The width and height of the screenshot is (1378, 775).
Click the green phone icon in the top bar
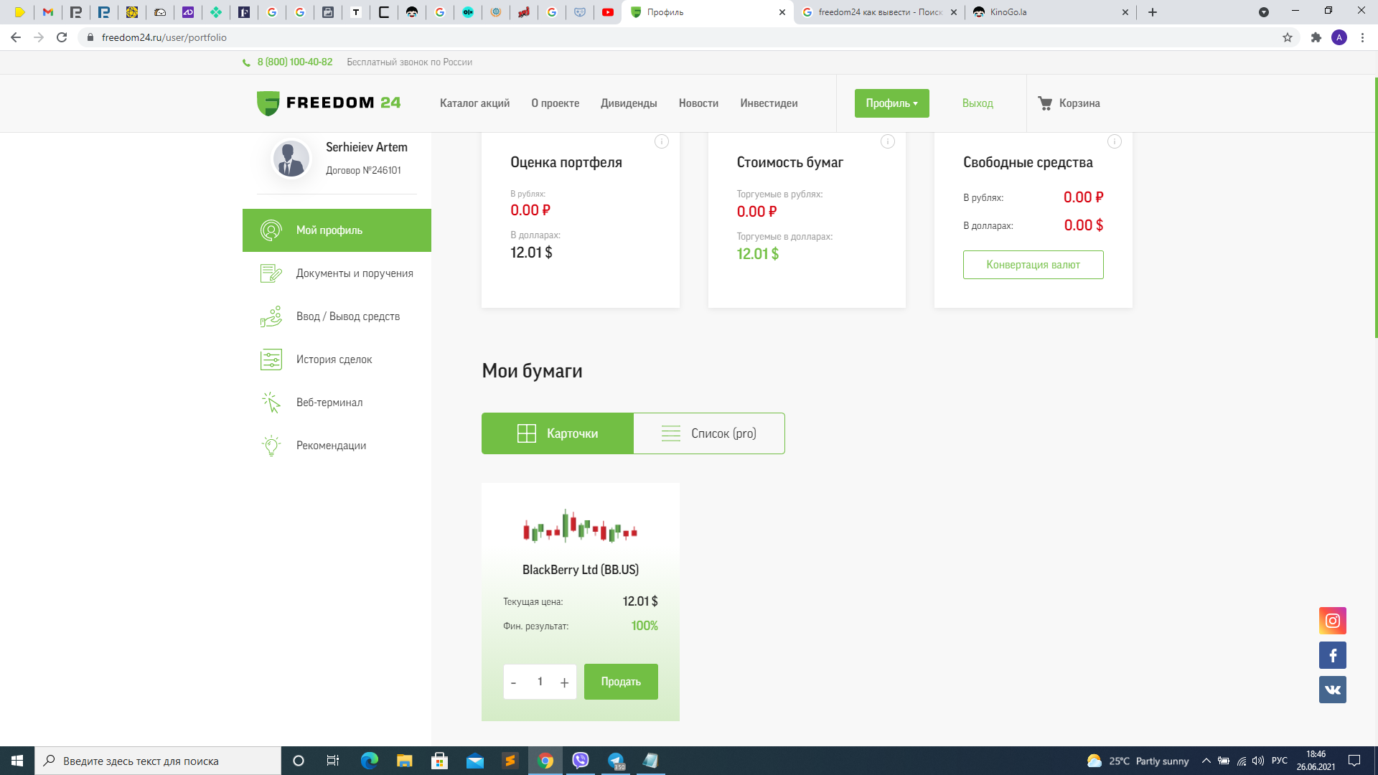click(247, 62)
